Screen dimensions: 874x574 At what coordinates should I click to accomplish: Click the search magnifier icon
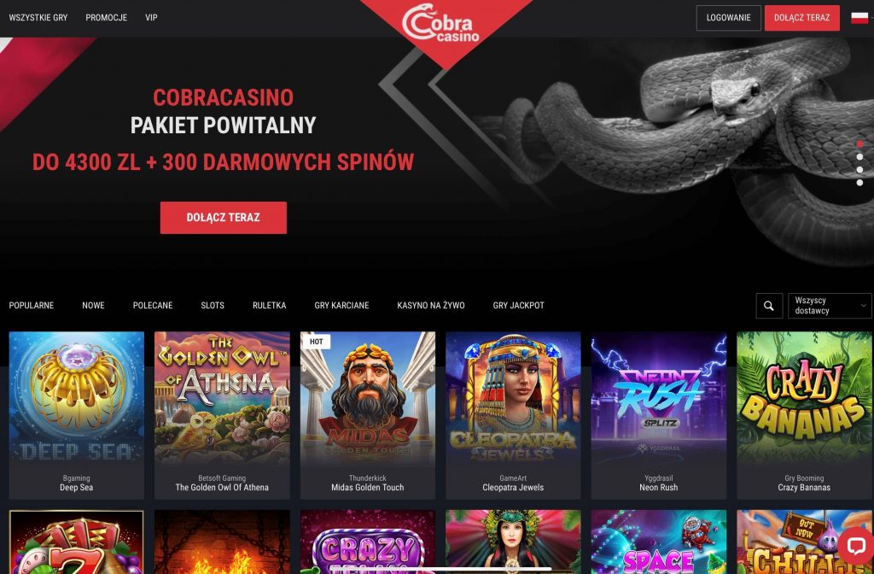click(769, 306)
